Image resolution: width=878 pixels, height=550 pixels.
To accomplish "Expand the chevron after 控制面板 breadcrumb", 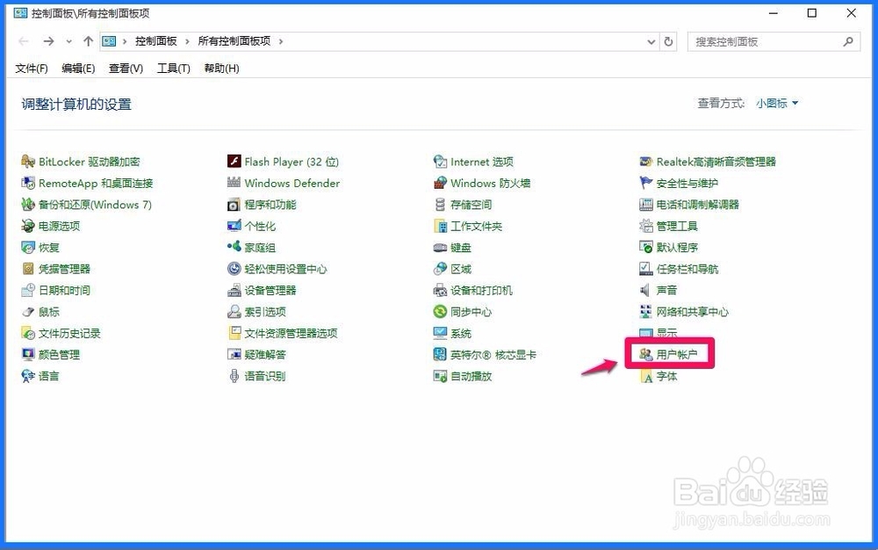I will coord(186,41).
